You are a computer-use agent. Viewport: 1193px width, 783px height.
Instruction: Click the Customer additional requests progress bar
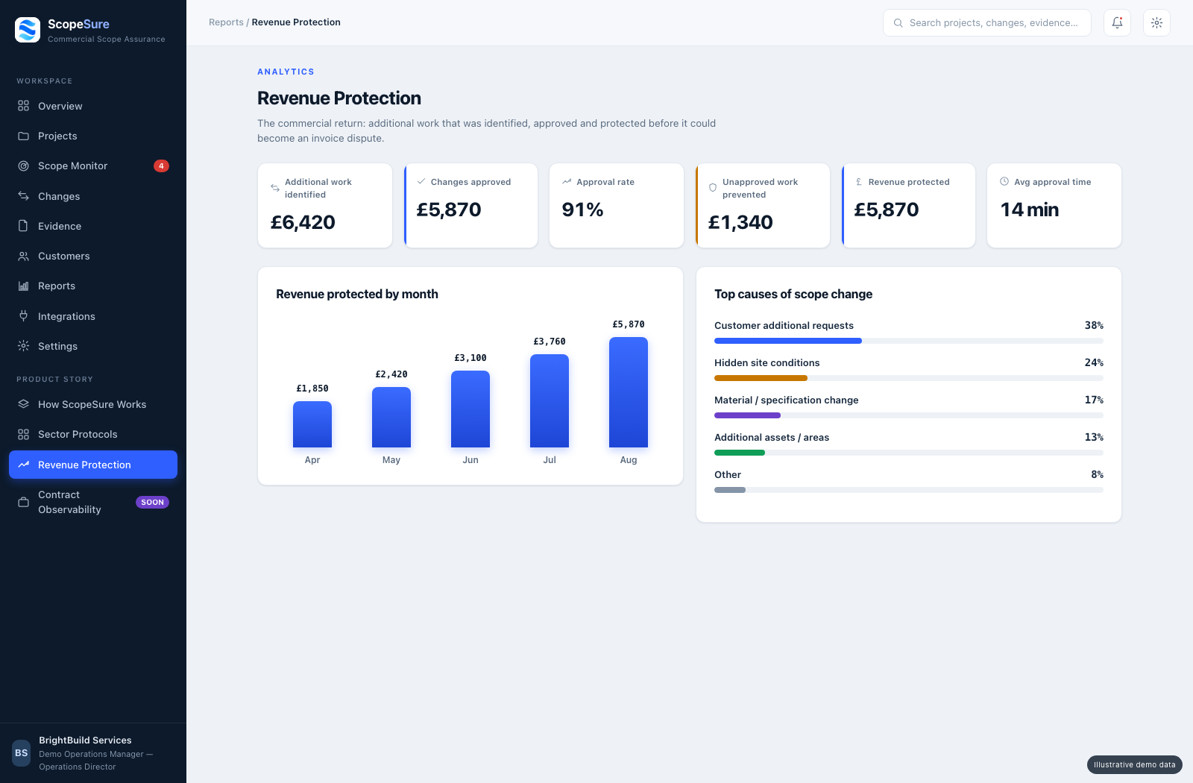click(x=909, y=341)
